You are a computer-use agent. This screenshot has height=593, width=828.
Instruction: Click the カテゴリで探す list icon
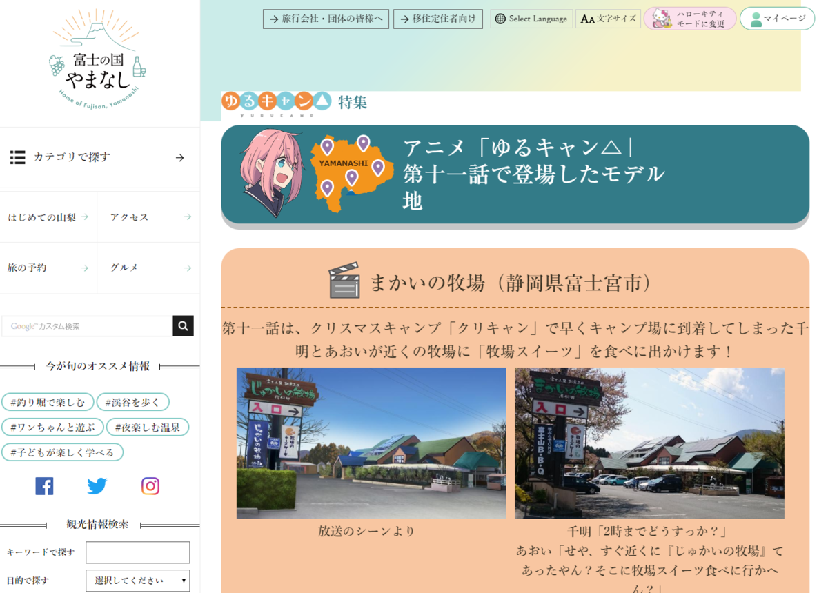pyautogui.click(x=18, y=157)
